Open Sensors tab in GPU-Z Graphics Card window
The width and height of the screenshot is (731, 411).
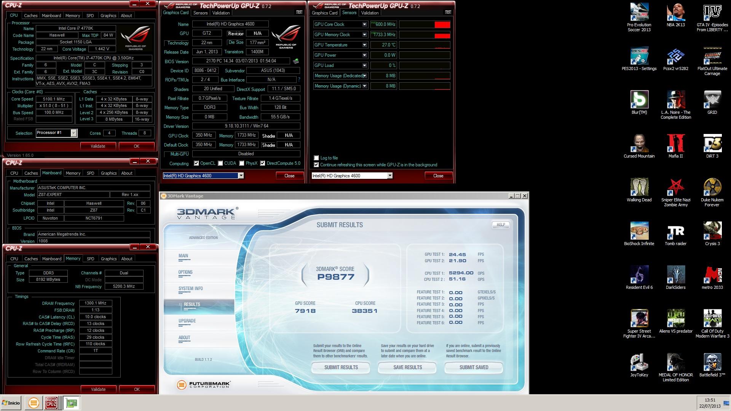tap(200, 13)
